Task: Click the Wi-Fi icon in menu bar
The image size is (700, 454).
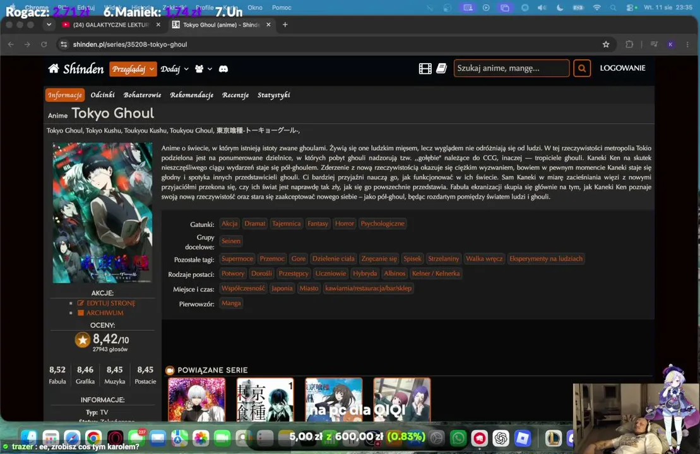Action: [x=597, y=8]
